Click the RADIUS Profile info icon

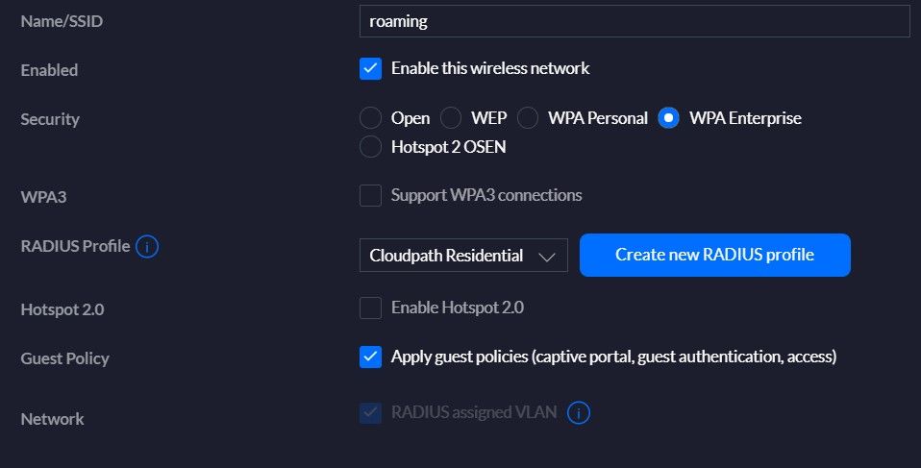tap(147, 247)
